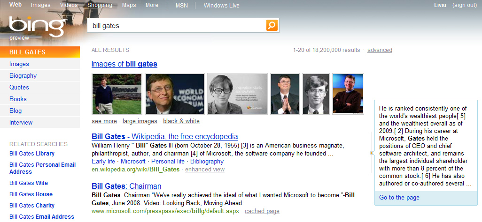Click the RELATED SEARCHES heading
Image resolution: width=482 pixels, height=222 pixels.
[x=39, y=144]
